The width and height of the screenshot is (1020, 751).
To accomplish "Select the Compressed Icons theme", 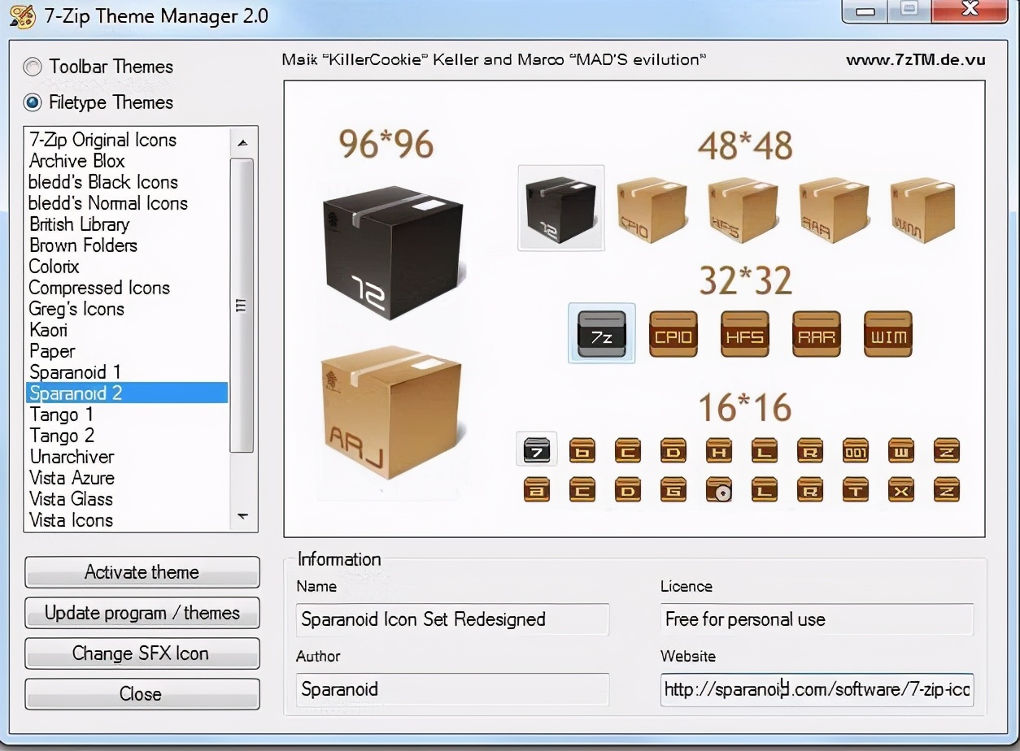I will (127, 288).
